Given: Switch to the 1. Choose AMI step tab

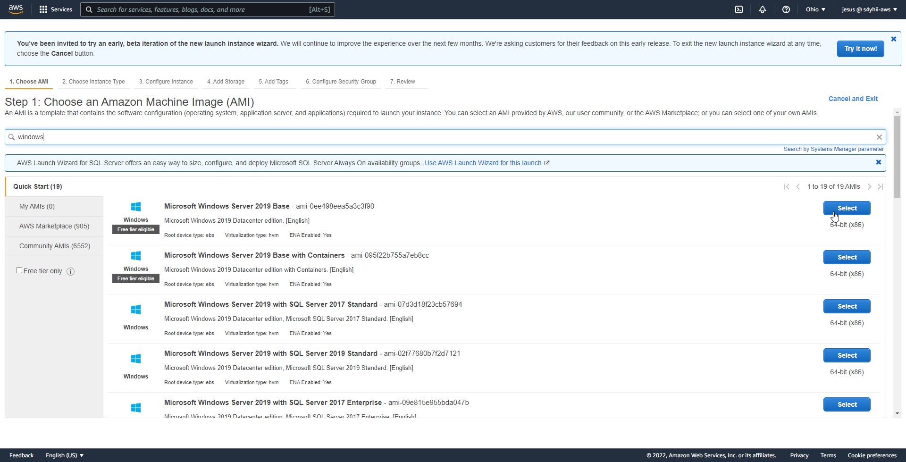Looking at the screenshot, I should pos(29,82).
